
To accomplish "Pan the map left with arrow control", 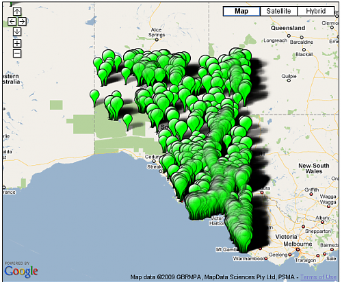I will (12, 22).
